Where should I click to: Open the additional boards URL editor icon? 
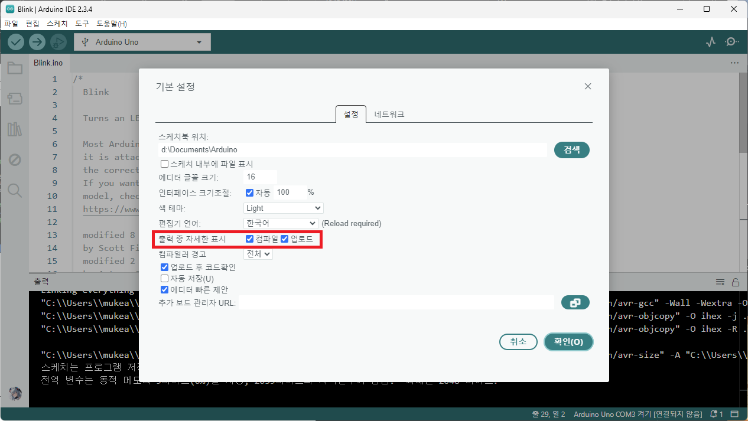(575, 302)
